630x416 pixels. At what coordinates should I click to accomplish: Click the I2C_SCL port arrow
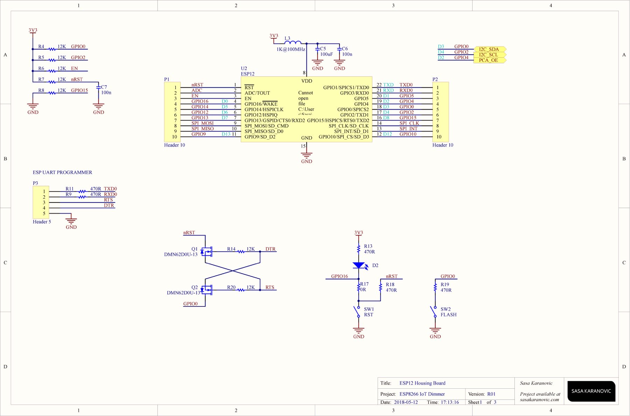click(489, 55)
